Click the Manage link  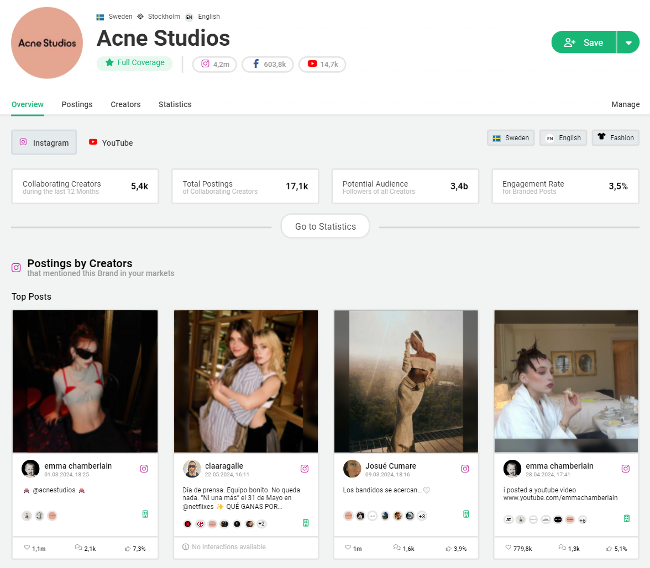pos(625,104)
